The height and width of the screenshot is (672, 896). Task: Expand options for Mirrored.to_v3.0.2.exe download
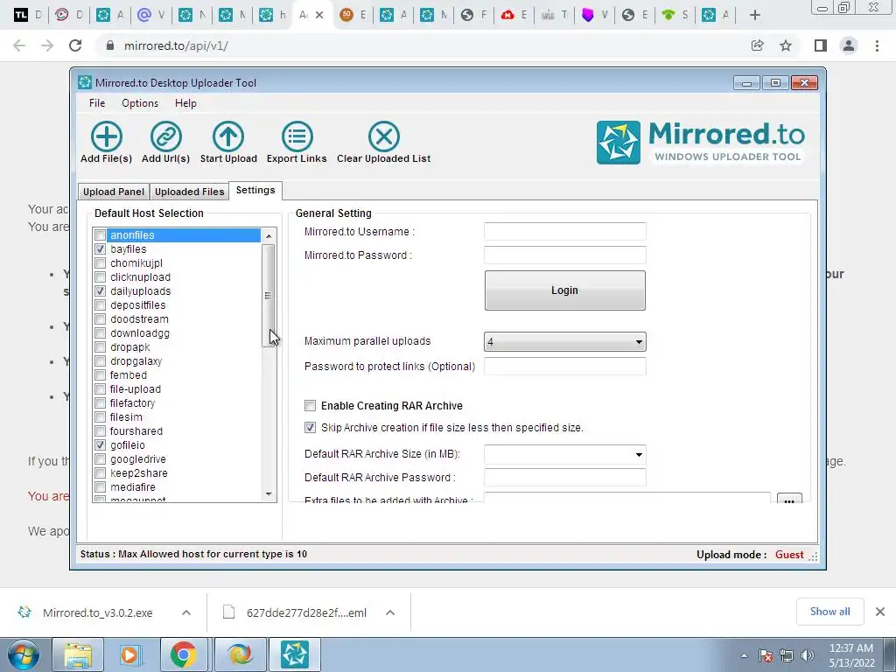click(186, 612)
